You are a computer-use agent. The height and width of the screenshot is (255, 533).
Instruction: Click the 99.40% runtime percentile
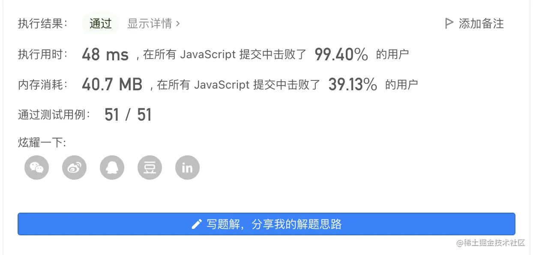(341, 55)
